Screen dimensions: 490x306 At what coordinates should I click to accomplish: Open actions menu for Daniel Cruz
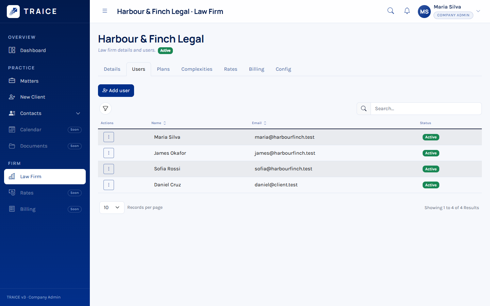coord(109,185)
